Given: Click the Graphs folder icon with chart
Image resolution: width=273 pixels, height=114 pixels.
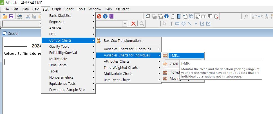Looking at the screenshot, I should click(x=160, y=16).
